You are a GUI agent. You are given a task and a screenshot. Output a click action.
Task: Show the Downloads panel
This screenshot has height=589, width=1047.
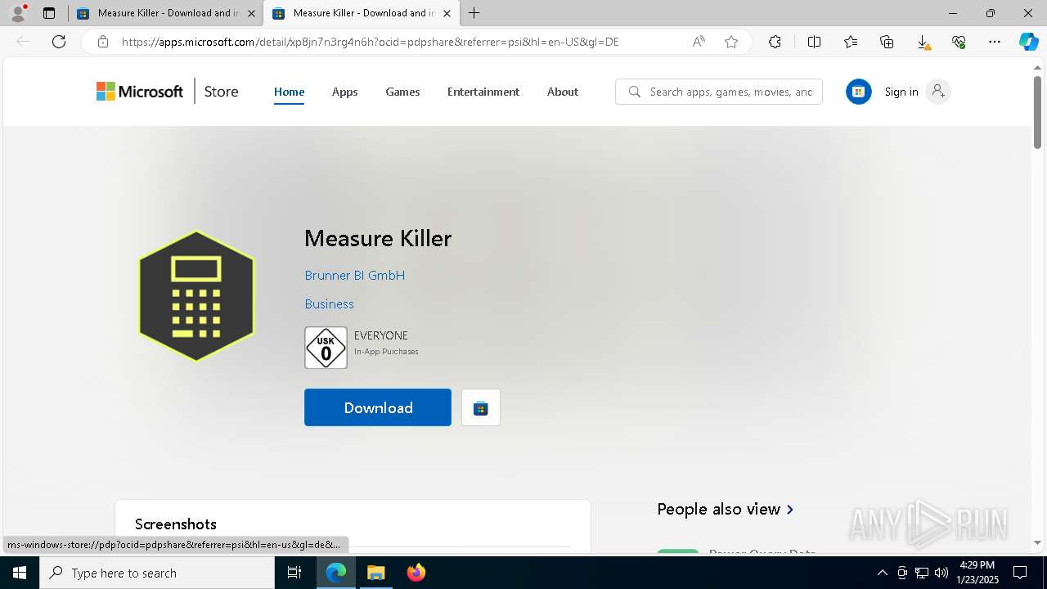pyautogui.click(x=923, y=42)
